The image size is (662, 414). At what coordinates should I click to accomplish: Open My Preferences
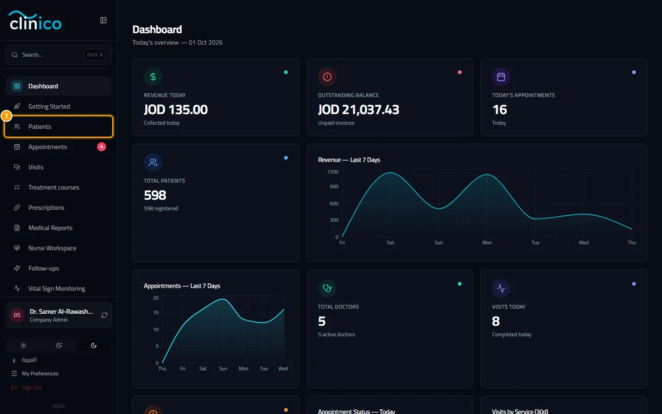[x=40, y=374]
